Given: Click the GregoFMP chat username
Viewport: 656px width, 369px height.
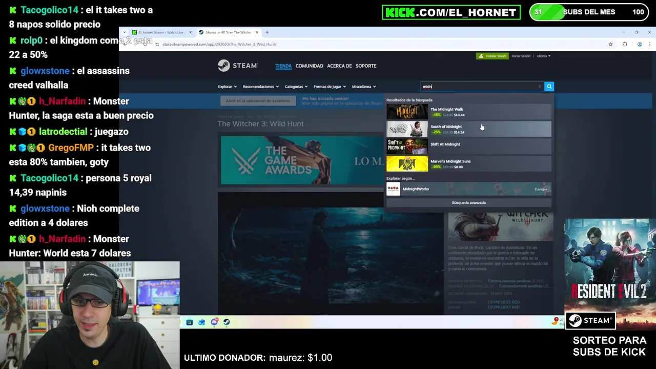Looking at the screenshot, I should [x=71, y=148].
